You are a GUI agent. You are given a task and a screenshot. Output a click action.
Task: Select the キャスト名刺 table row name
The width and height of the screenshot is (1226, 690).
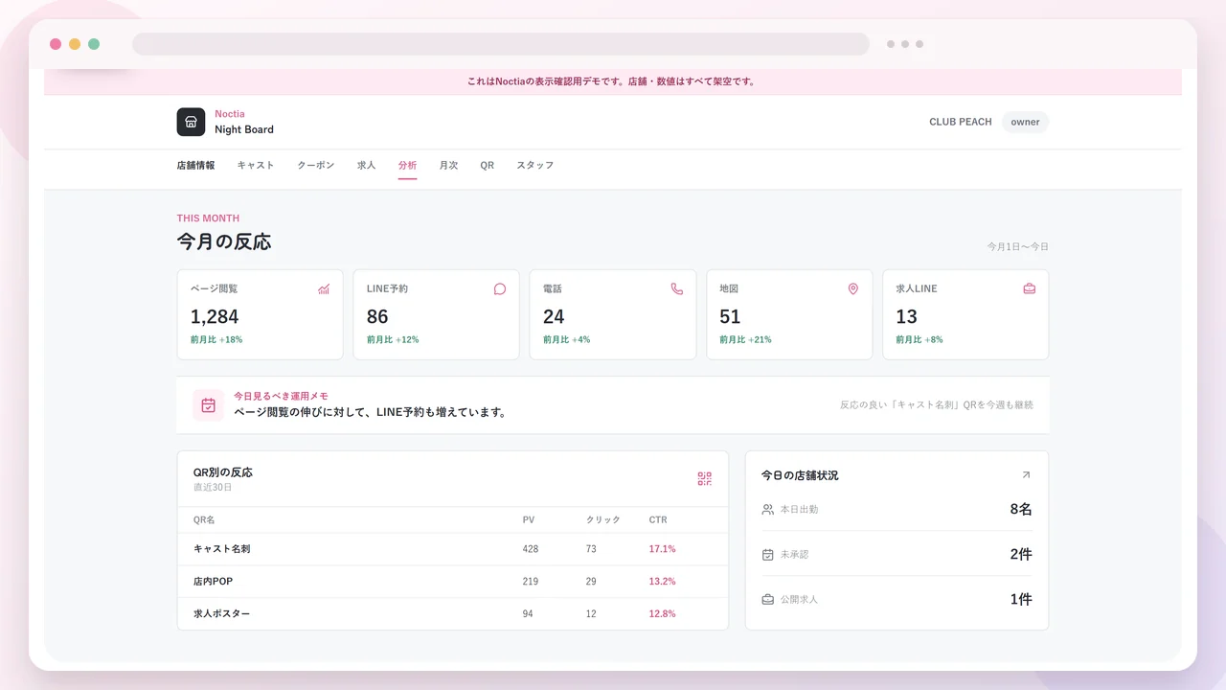tap(222, 549)
